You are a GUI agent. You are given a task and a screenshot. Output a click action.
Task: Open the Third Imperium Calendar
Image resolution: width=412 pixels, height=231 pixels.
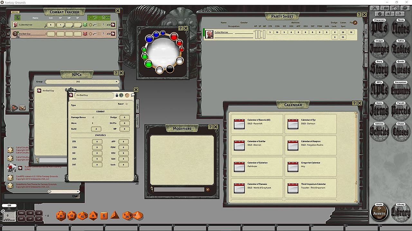pyautogui.click(x=311, y=188)
